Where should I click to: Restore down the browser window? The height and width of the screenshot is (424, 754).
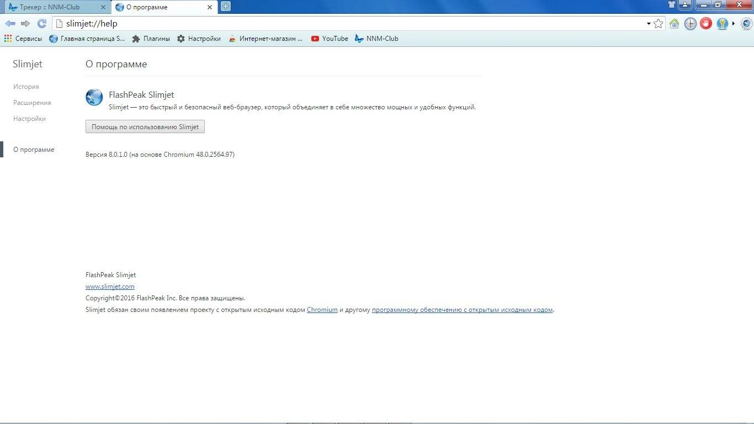pos(718,4)
